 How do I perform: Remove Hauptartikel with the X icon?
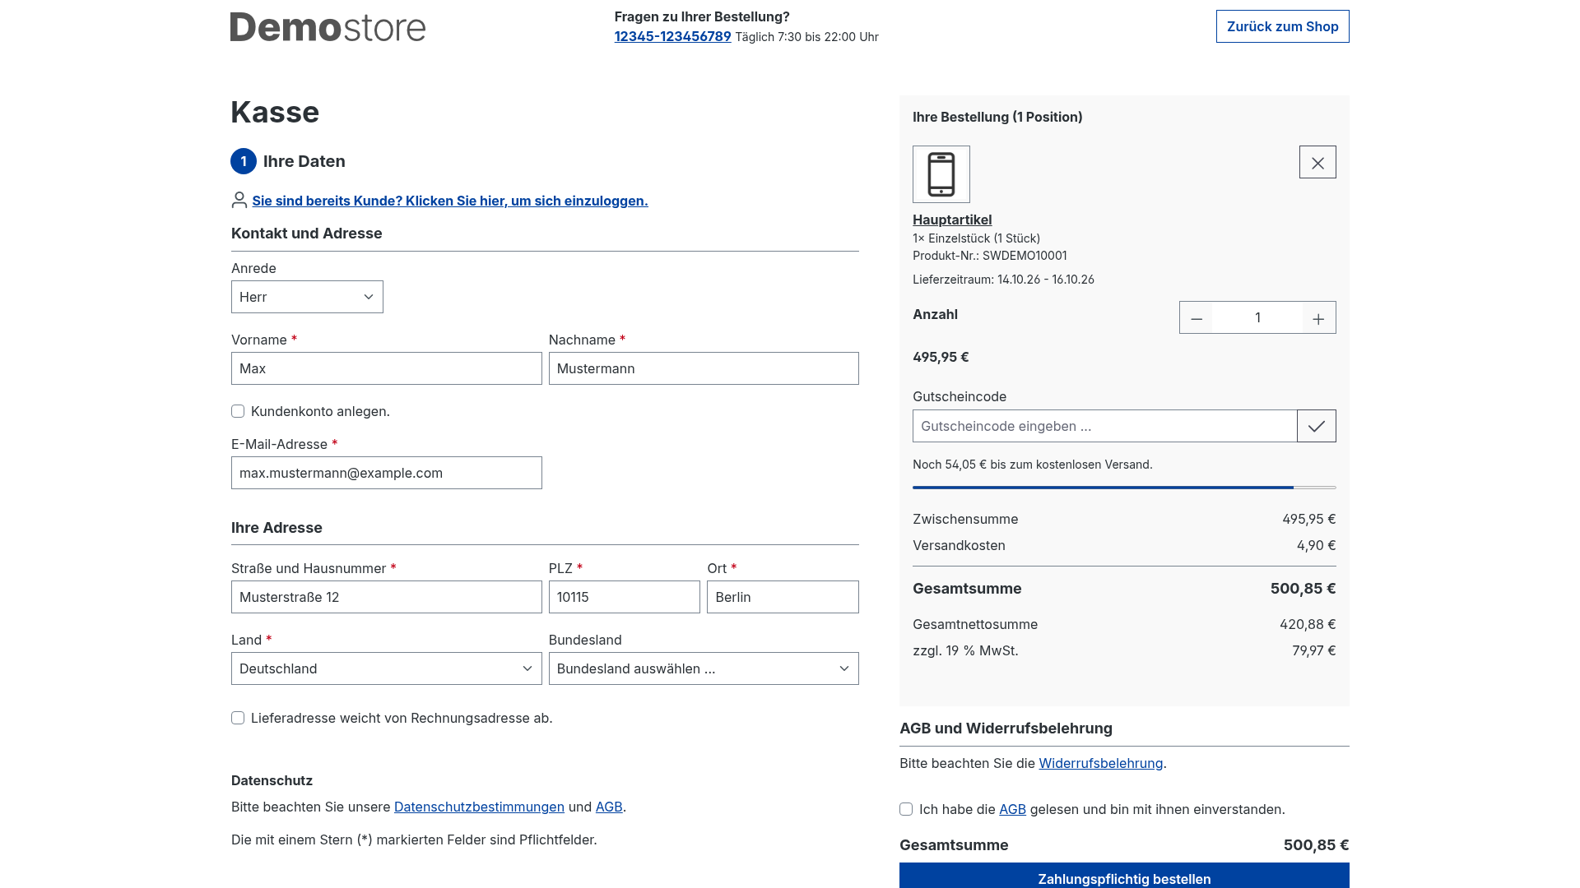(x=1317, y=162)
